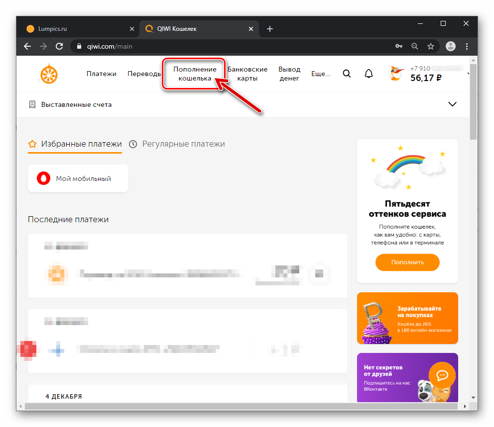The image size is (494, 427).
Task: Open the Переводы menu item
Action: (144, 74)
